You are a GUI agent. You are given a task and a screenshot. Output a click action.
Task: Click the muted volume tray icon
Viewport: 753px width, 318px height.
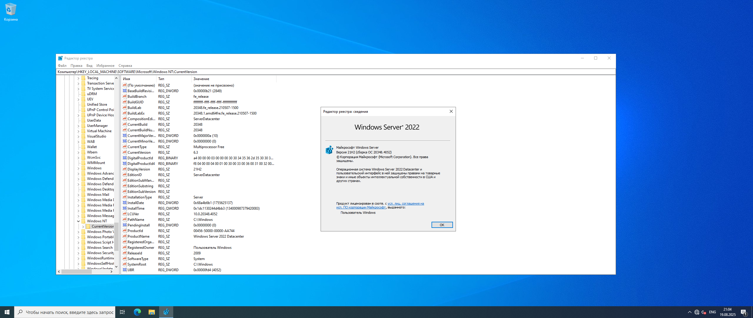(x=704, y=312)
